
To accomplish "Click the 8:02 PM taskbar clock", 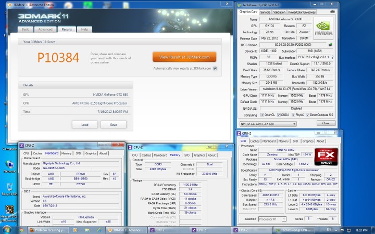I will pyautogui.click(x=361, y=230).
